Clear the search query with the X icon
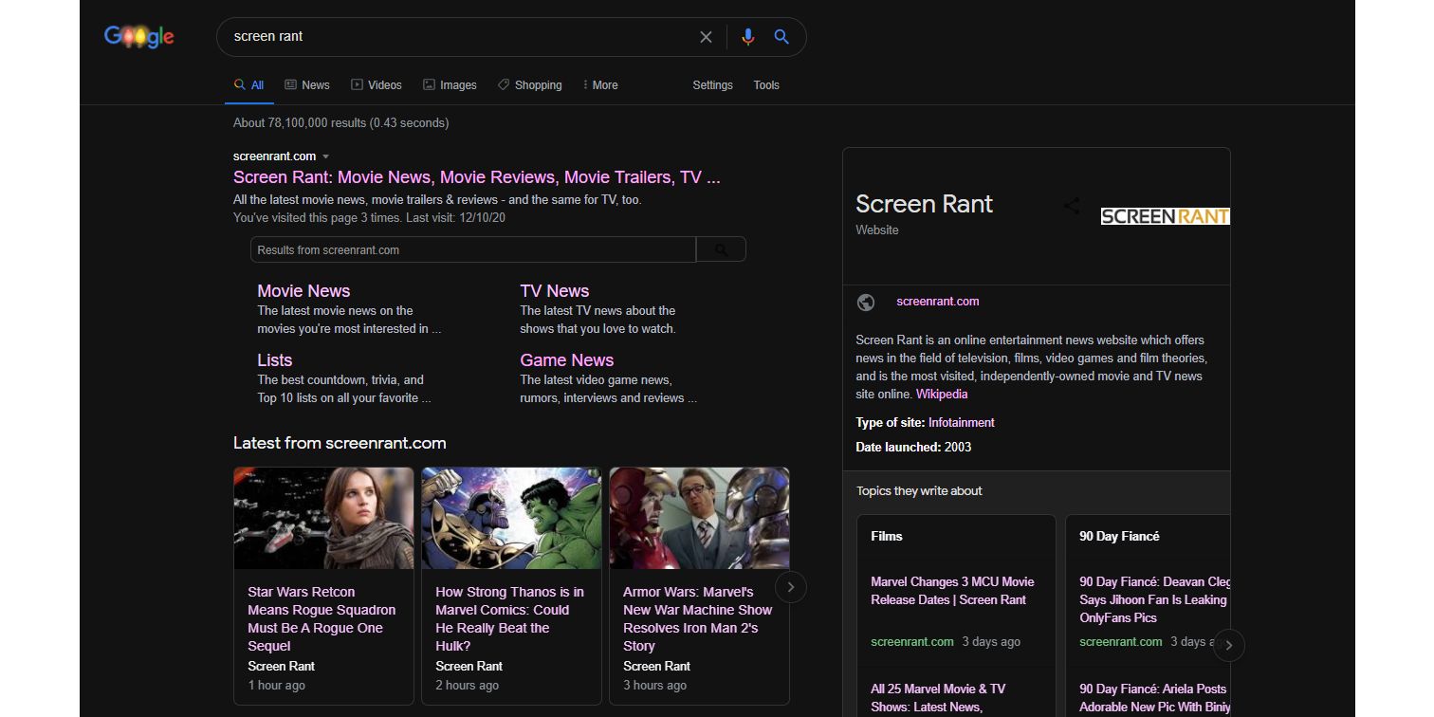The width and height of the screenshot is (1434, 717). pos(706,36)
